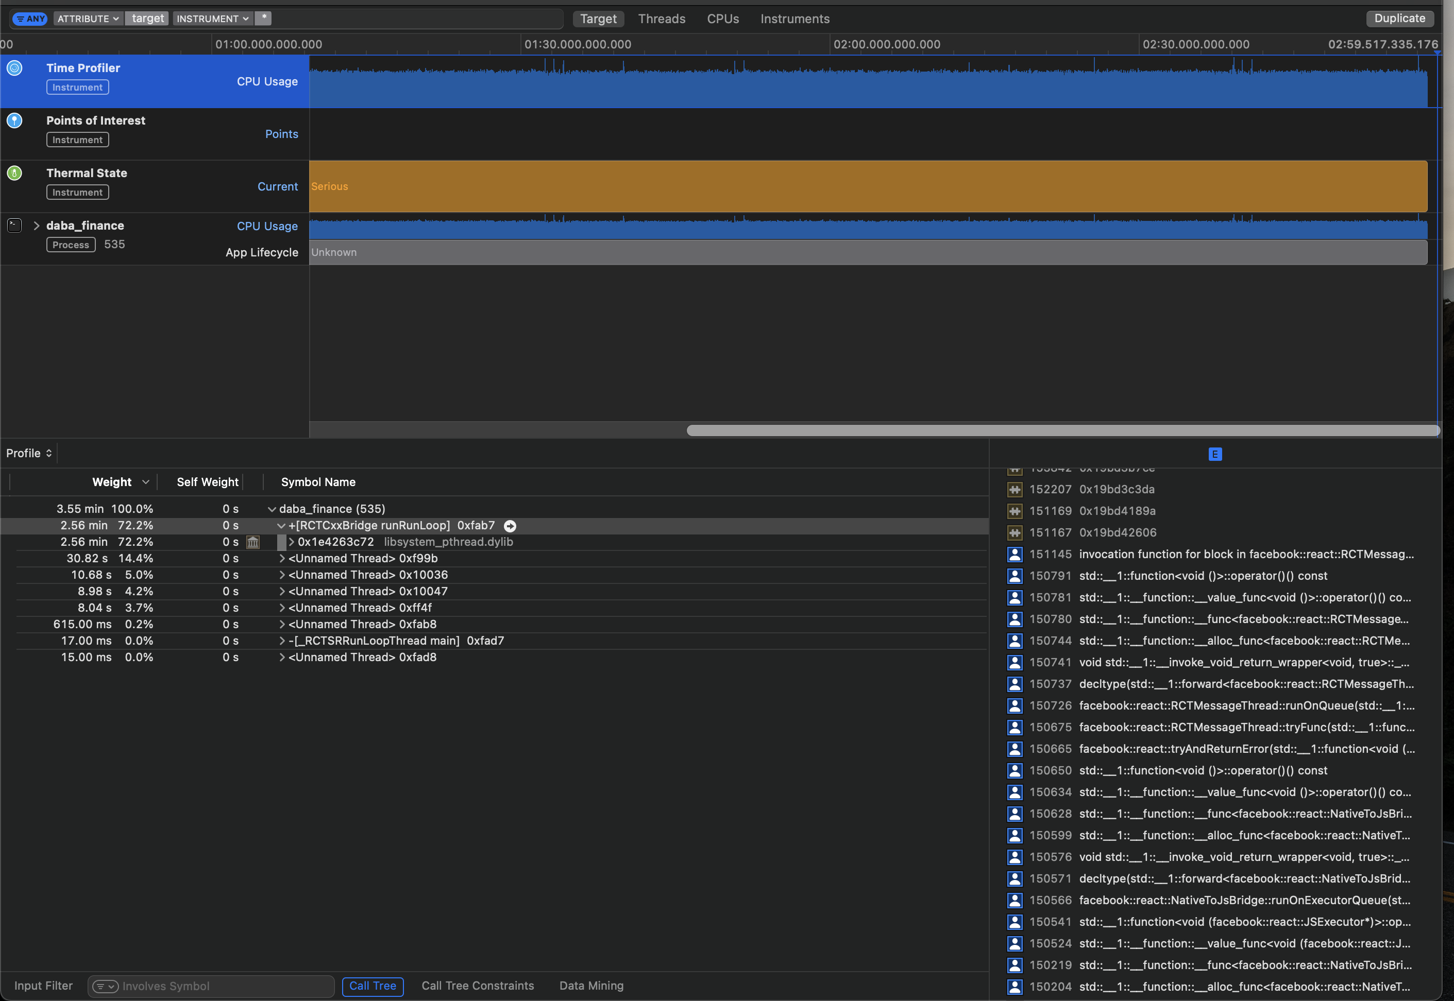Image resolution: width=1454 pixels, height=1001 pixels.
Task: Open the Call Tree options button
Action: click(372, 986)
